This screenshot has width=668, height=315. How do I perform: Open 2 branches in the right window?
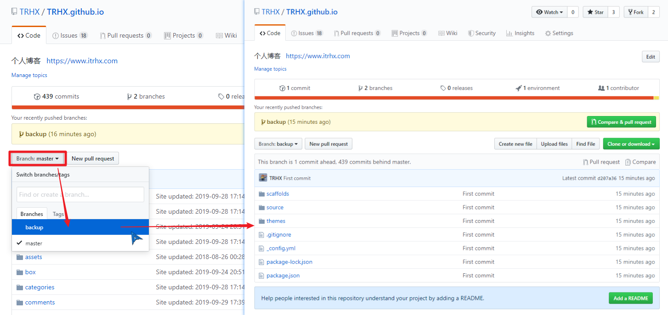(375, 88)
